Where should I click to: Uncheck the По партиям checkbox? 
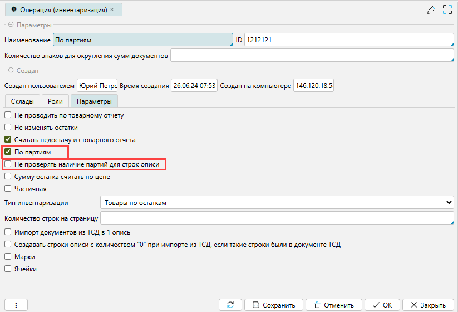tap(8, 152)
